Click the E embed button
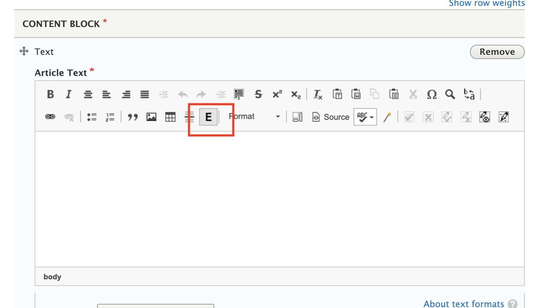The width and height of the screenshot is (556, 308). pos(208,117)
